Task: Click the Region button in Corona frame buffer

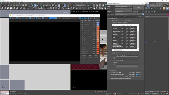Action: click(51, 18)
